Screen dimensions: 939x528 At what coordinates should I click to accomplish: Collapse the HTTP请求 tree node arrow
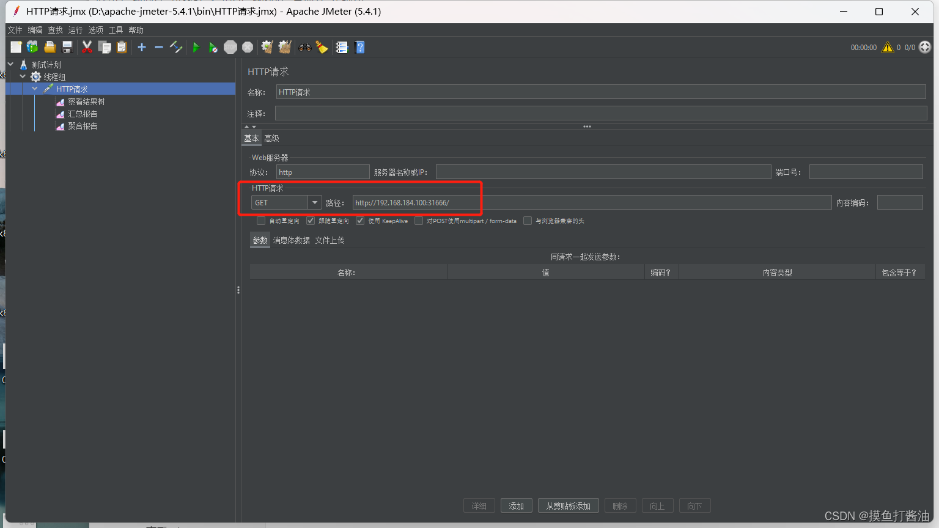click(x=35, y=89)
